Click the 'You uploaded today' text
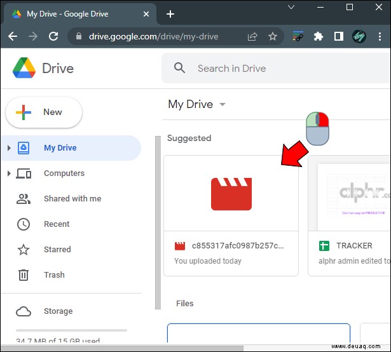The width and height of the screenshot is (391, 352). tap(208, 261)
